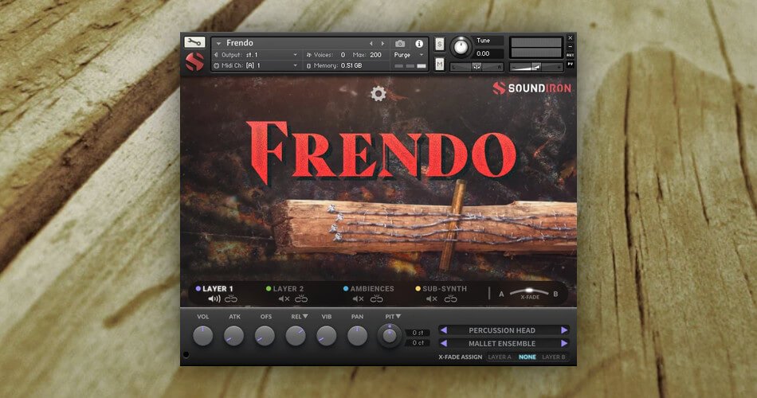Screen dimensions: 757x398
Task: Open the settings gear above Frendo title
Action: click(x=378, y=94)
